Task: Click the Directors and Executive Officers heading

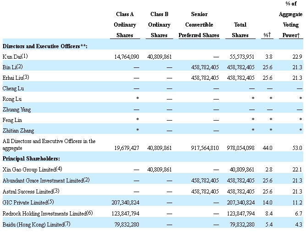Action: 45,46
